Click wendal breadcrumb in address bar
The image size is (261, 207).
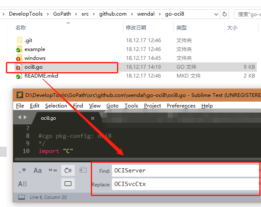click(146, 14)
